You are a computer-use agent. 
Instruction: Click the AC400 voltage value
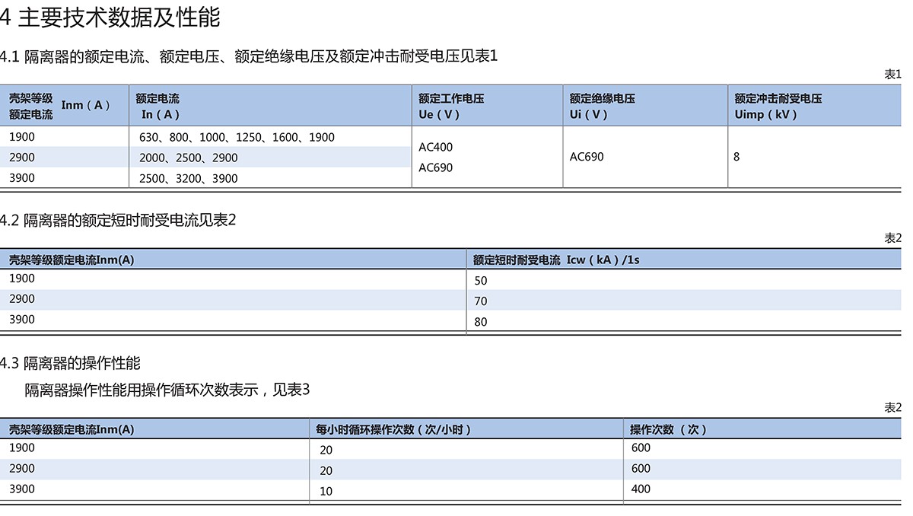435,147
